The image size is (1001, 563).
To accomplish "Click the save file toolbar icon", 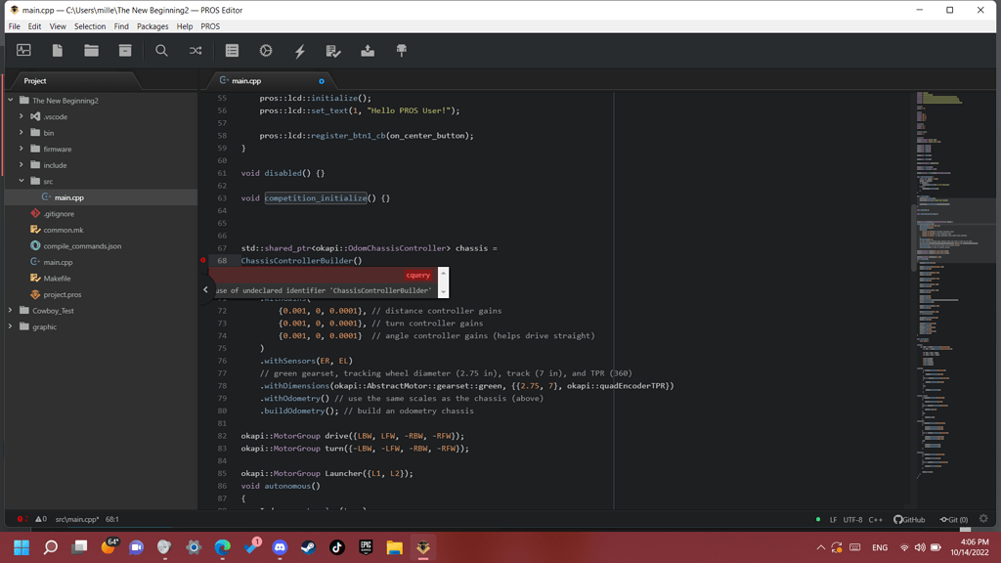I will tap(124, 50).
